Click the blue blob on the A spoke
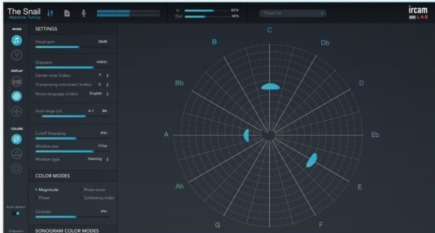 [x=247, y=135]
